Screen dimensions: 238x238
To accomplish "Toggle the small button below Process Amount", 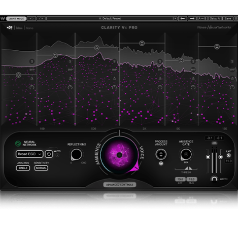I will (x=161, y=163).
